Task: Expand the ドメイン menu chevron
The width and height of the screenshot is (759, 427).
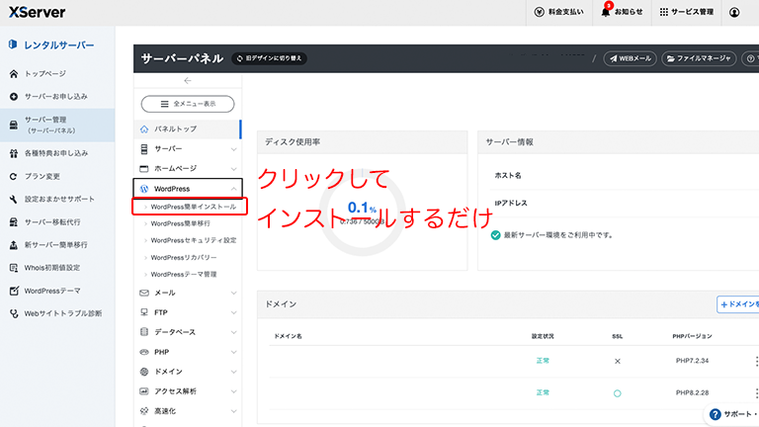Action: pos(234,372)
